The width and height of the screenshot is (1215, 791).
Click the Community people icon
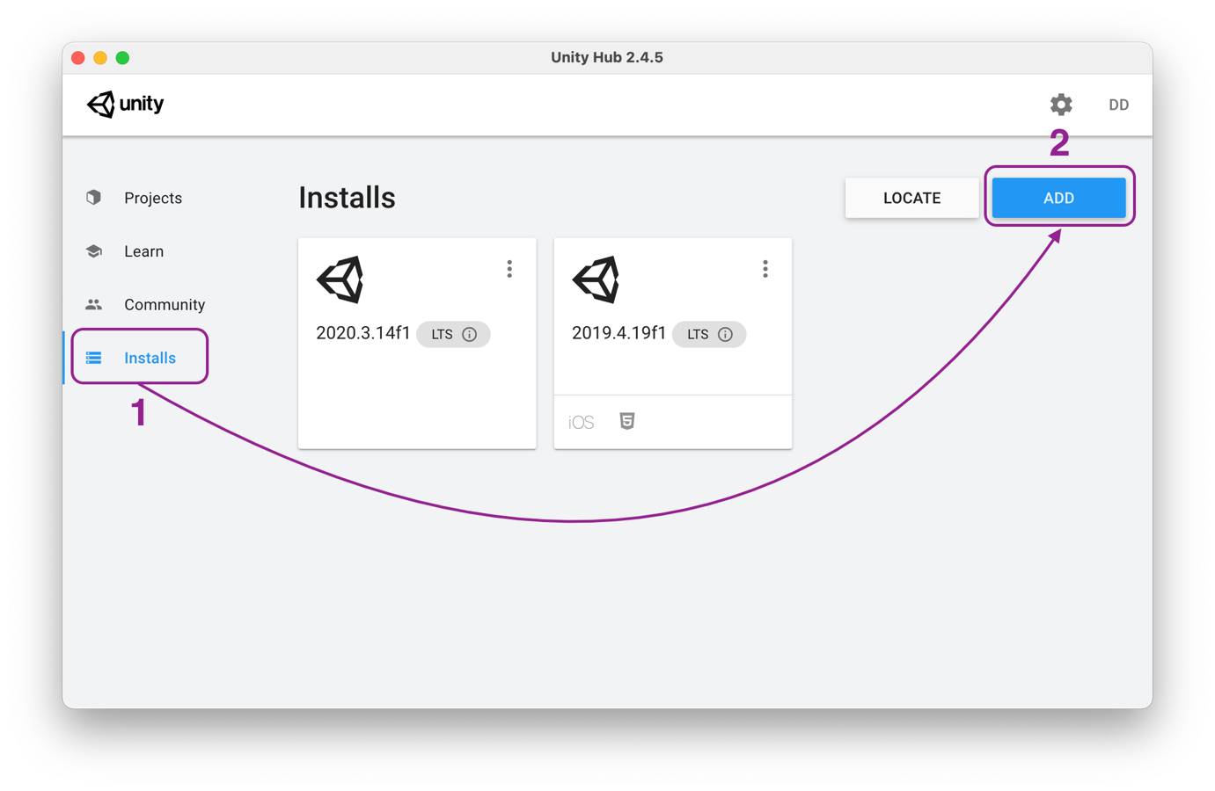(94, 304)
